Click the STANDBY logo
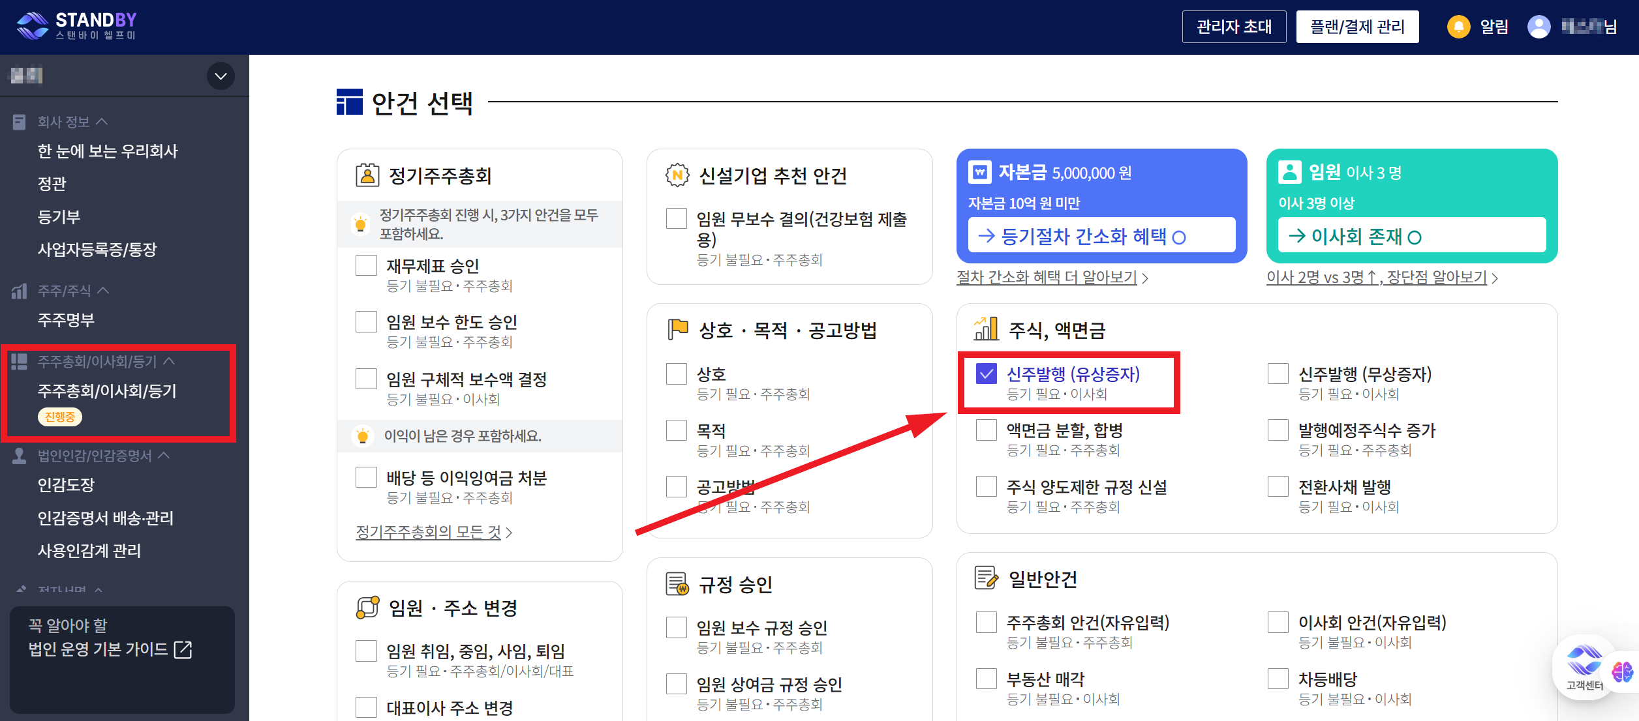 pyautogui.click(x=76, y=26)
